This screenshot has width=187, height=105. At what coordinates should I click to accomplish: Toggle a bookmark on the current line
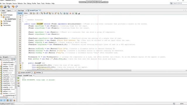click(61, 13)
